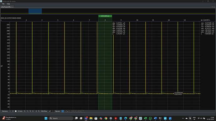Open the ENG IN language switcher
The width and height of the screenshot is (216, 121).
coord(194,118)
